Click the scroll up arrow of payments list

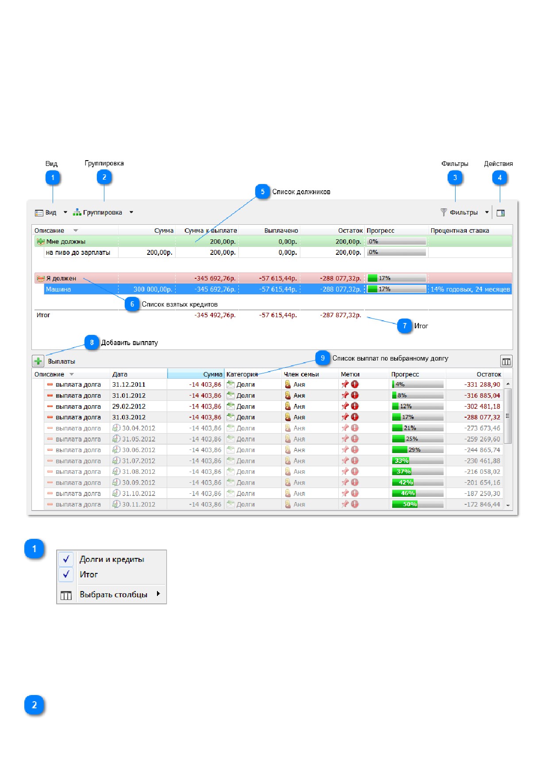[x=508, y=384]
